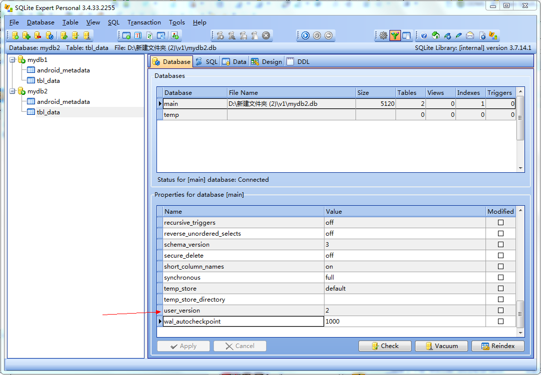Click the properties list vertical scrollbar thumb
The width and height of the screenshot is (541, 375).
click(520, 314)
